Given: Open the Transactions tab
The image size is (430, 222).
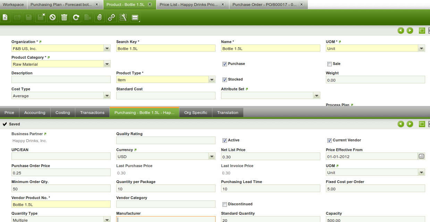Looking at the screenshot, I should (92, 113).
